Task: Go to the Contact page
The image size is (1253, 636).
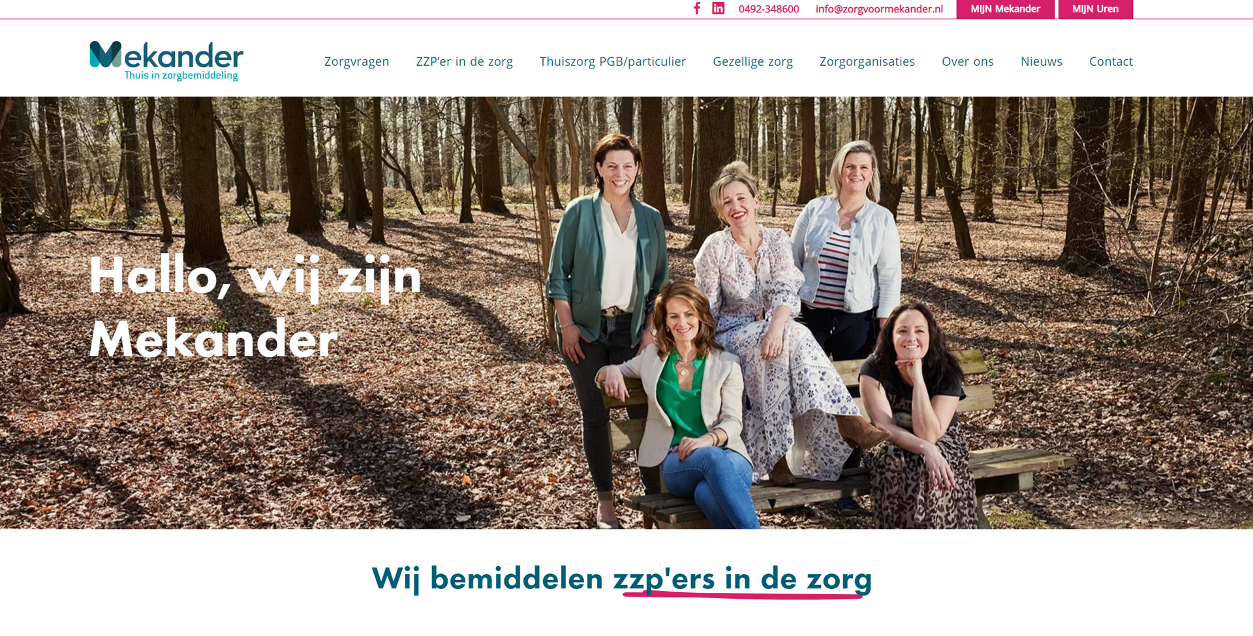Action: (1111, 61)
